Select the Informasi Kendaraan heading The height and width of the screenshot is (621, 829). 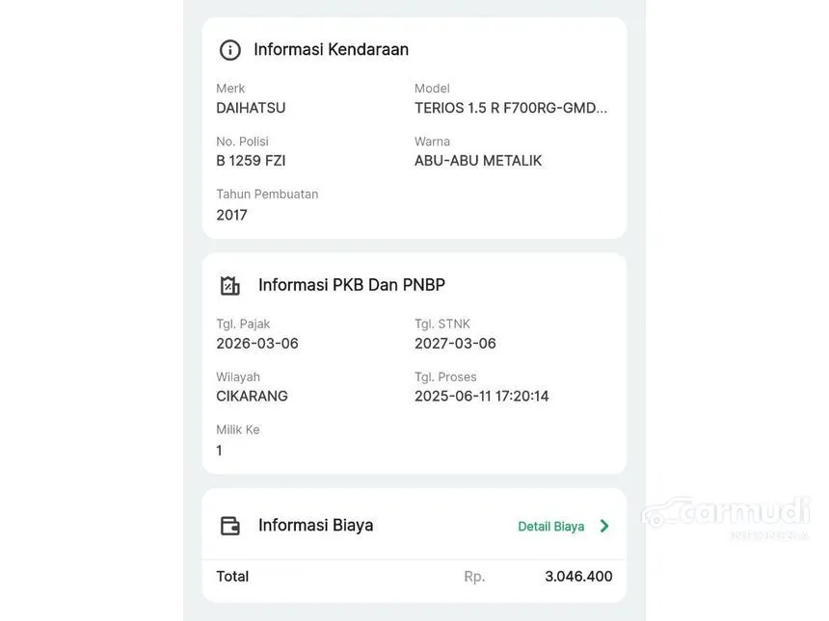click(331, 49)
